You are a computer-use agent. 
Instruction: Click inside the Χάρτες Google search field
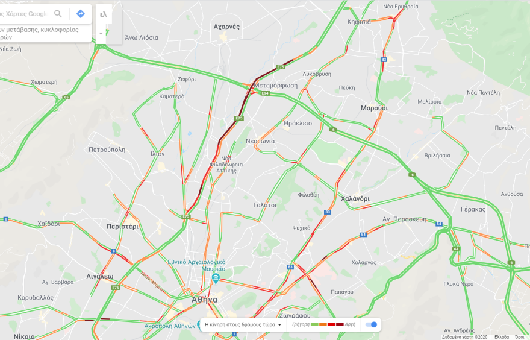pyautogui.click(x=24, y=14)
